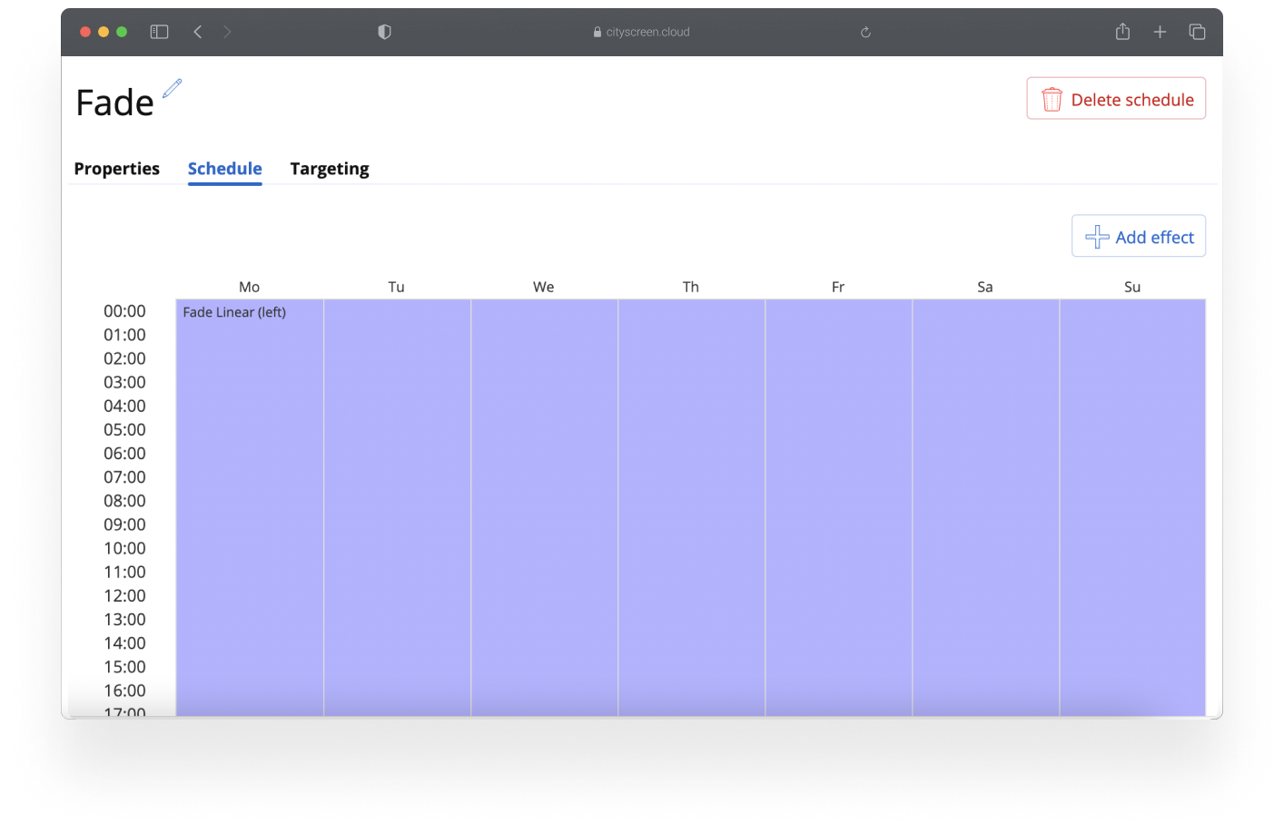Switch to the Properties tab
1284x833 pixels.
[116, 169]
